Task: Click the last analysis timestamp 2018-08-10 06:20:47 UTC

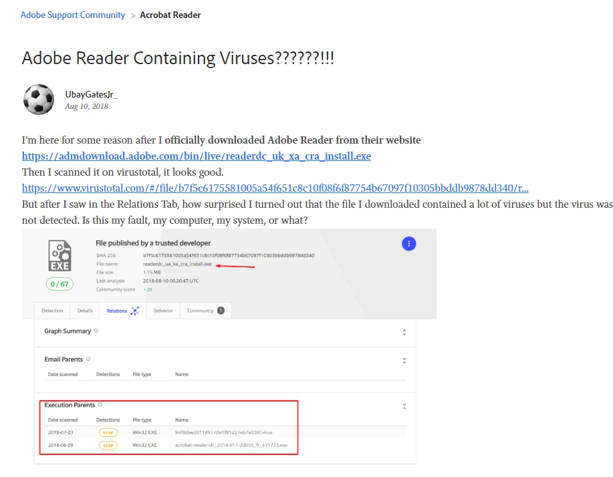Action: tap(171, 281)
